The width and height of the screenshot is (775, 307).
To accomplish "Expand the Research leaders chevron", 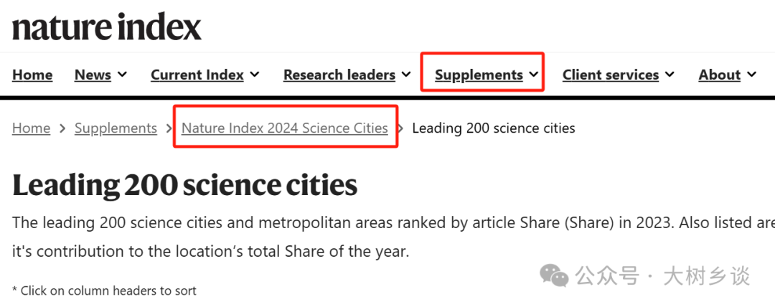I will coord(405,74).
